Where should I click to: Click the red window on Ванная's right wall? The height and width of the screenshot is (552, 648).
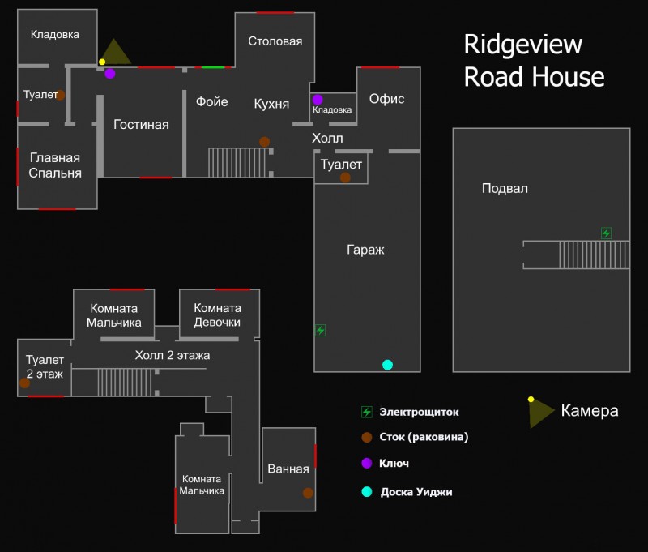315,456
